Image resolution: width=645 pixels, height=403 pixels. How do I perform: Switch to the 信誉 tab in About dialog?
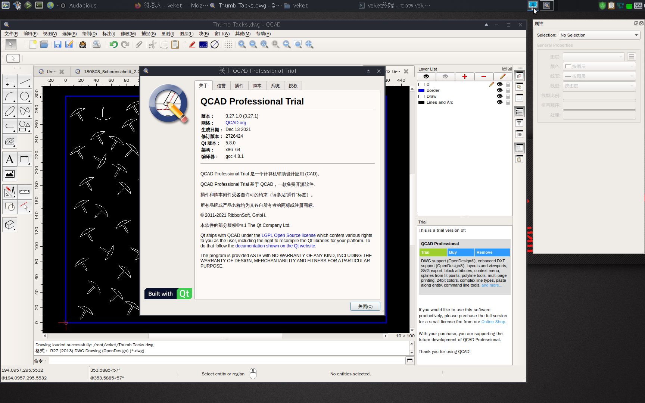tap(221, 86)
